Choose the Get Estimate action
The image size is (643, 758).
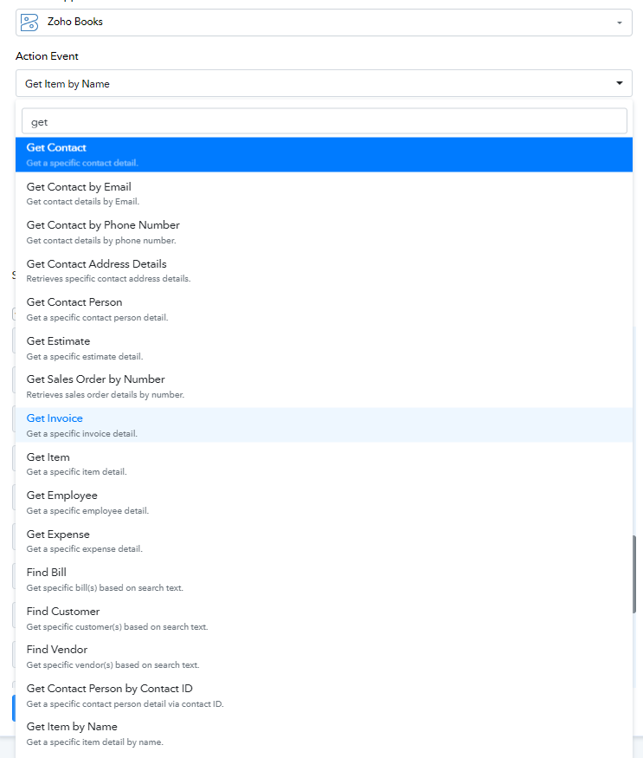tap(324, 348)
